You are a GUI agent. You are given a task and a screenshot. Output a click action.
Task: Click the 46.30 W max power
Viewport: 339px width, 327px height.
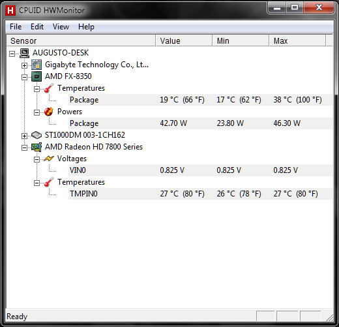287,123
